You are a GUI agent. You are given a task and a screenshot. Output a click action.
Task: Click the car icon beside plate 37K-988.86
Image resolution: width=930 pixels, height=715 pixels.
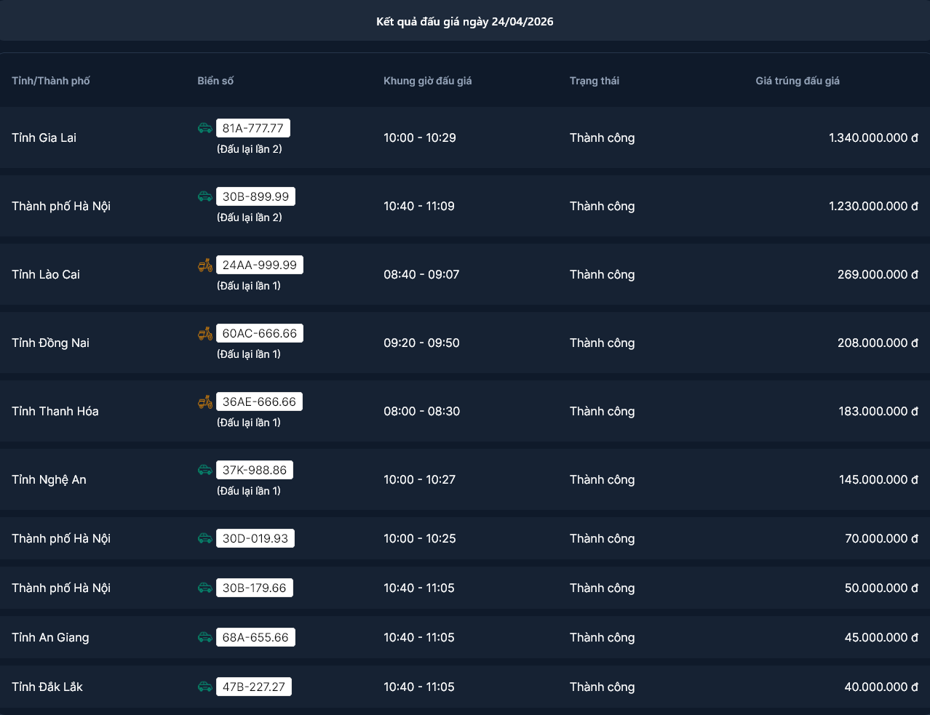[205, 470]
